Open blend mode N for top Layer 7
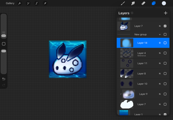The image size is (173, 120). coord(160,26)
